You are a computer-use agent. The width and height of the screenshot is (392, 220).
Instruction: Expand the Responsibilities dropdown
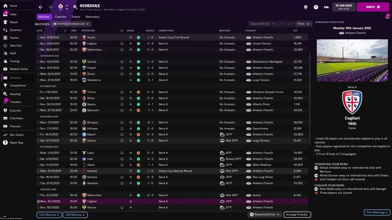265,215
